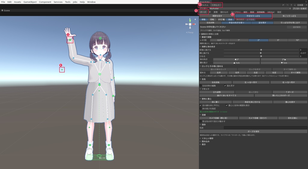
Task: Switch to the VRChat tab
Action: pyautogui.click(x=271, y=12)
